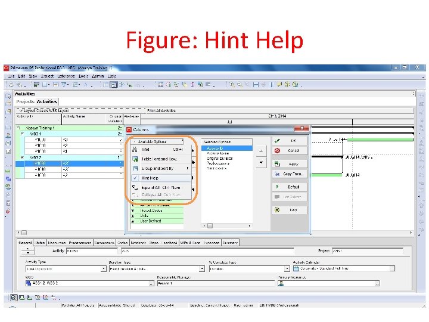
Task: Click the WBS field browse ellipsis button
Action: [x=151, y=284]
